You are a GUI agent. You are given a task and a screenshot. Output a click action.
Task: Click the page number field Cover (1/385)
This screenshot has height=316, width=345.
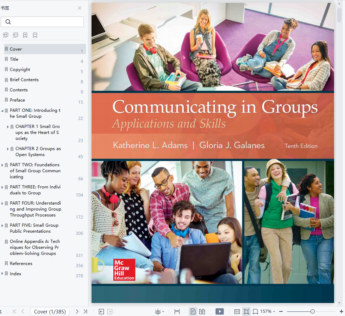[50, 311]
